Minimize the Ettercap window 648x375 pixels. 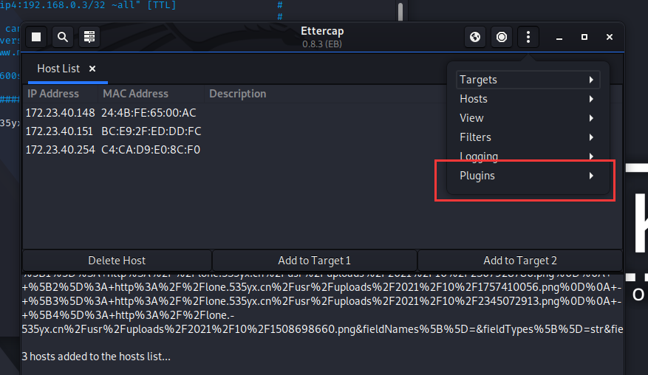point(559,37)
